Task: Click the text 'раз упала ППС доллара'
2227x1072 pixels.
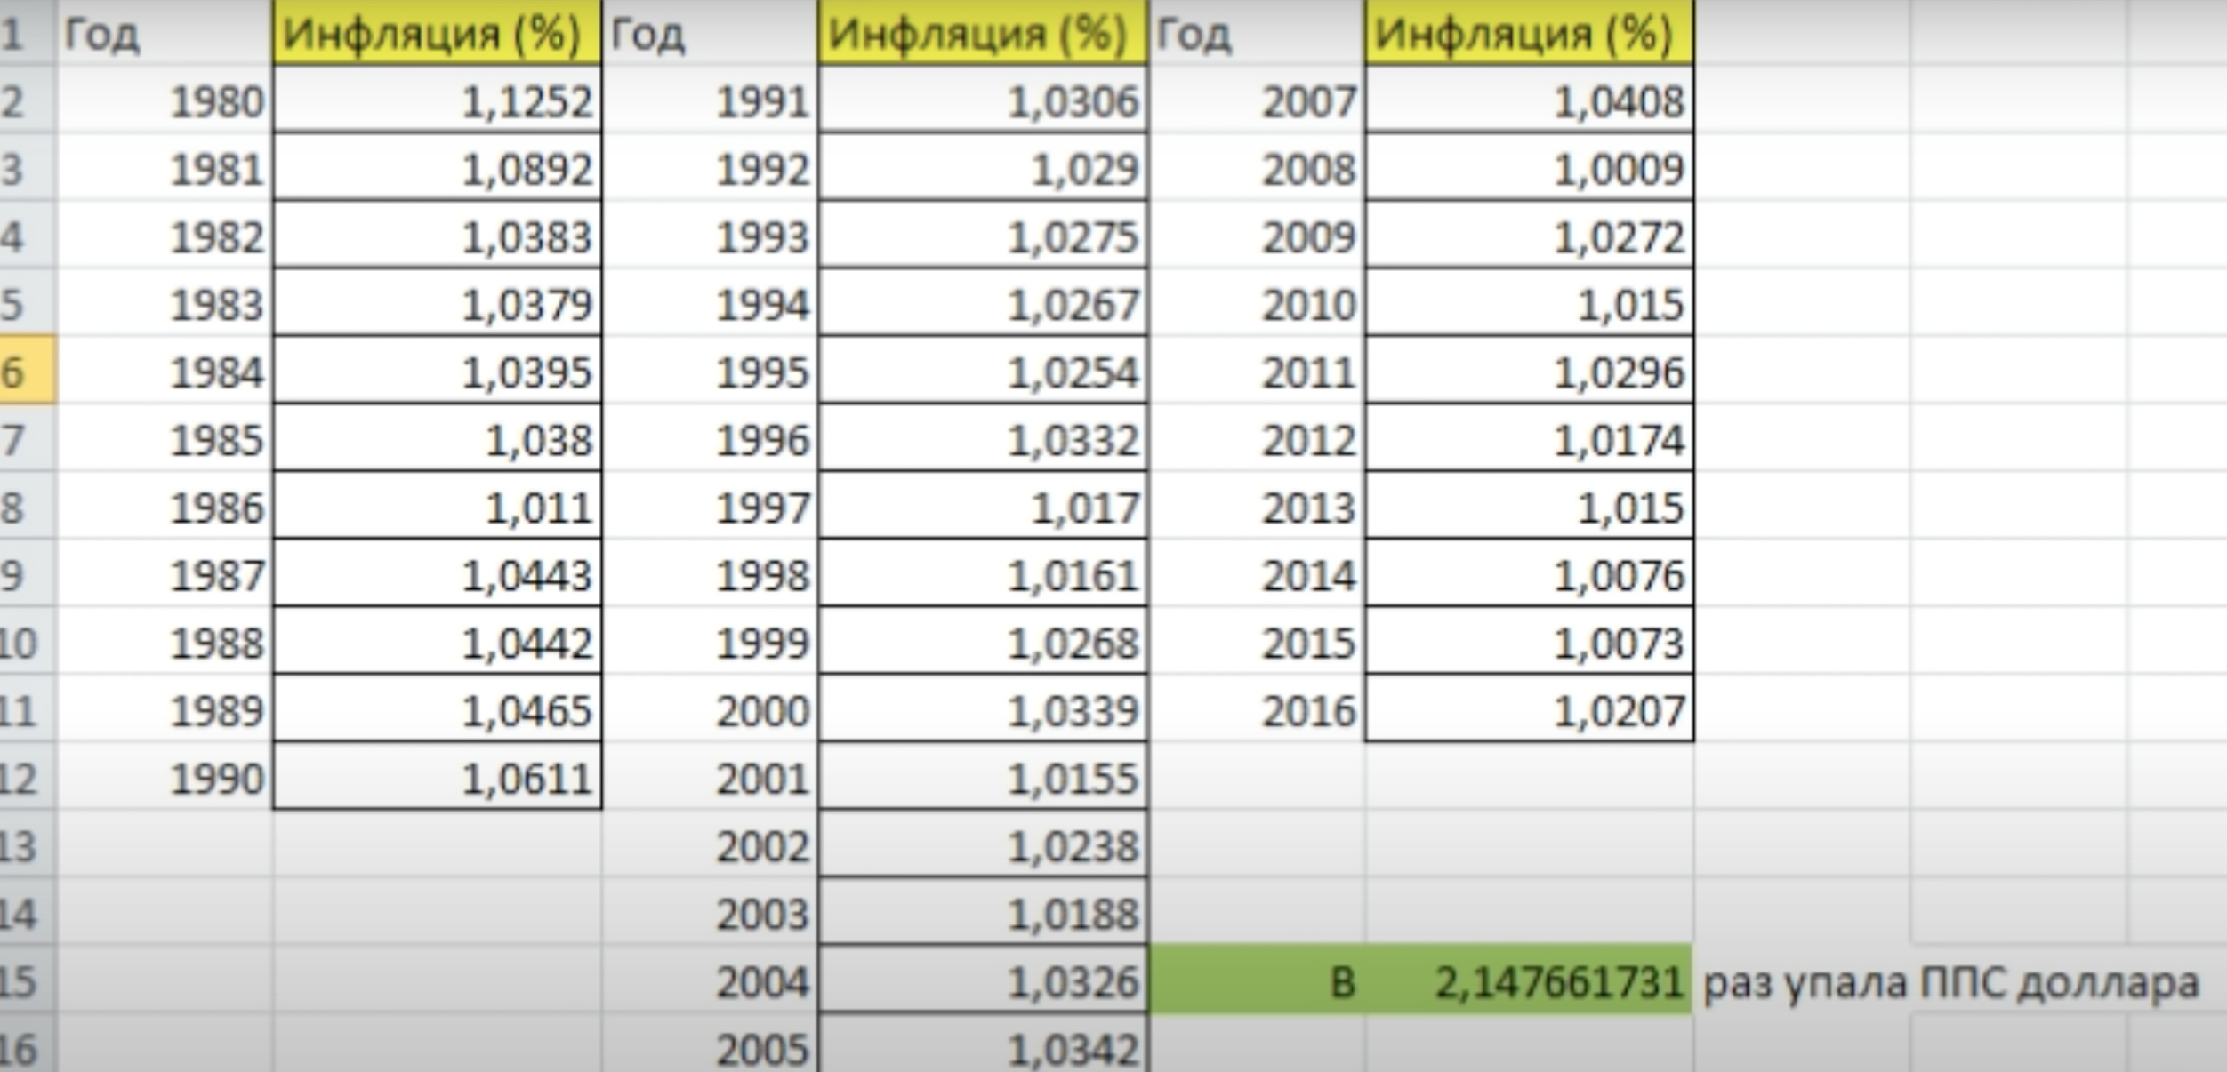Action: click(x=1950, y=982)
